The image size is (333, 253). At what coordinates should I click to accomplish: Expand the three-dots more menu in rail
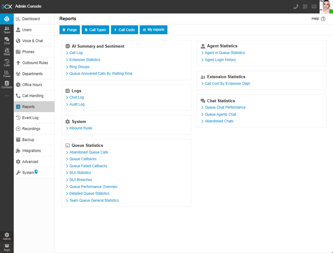[x=7, y=96]
